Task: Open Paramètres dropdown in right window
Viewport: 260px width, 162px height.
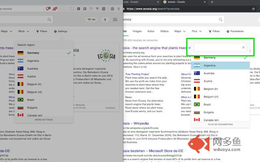Action: point(235,31)
